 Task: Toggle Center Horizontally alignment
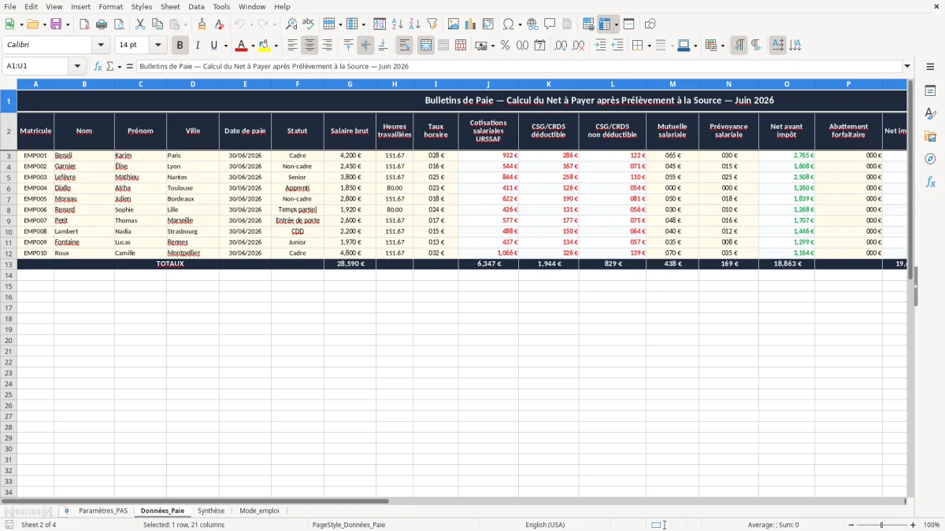(310, 46)
